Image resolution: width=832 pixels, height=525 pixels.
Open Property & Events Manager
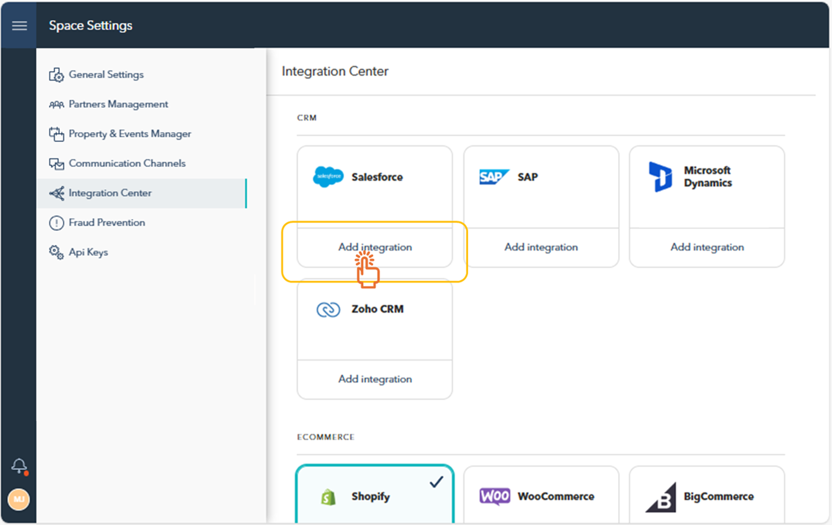[141, 134]
